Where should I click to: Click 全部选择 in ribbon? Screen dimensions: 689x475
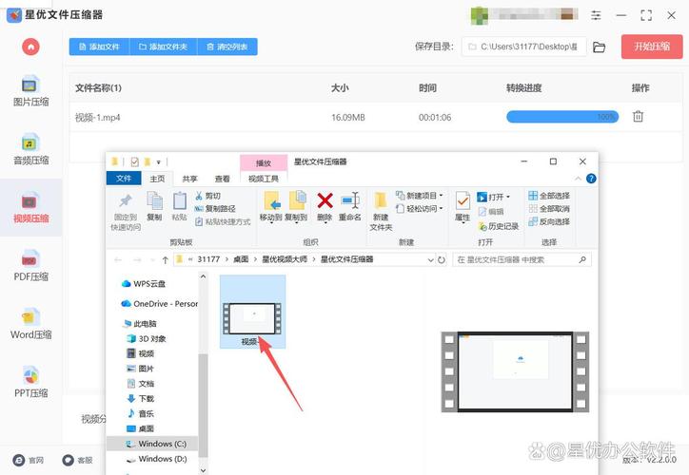(x=549, y=196)
